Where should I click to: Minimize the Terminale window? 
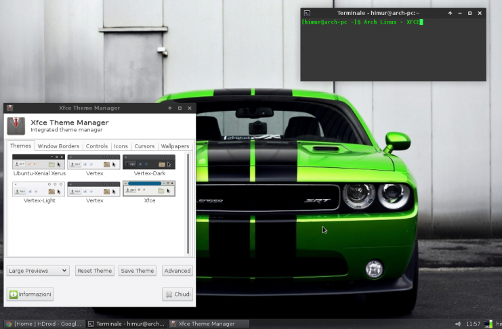click(x=460, y=13)
